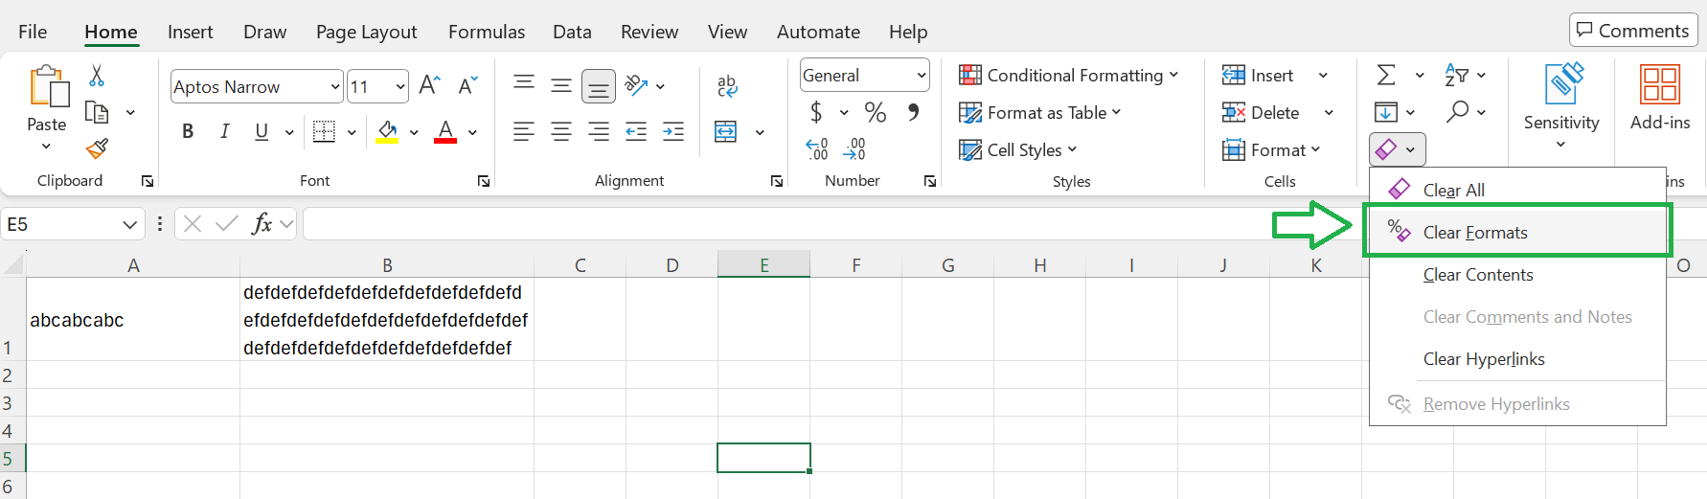The width and height of the screenshot is (1707, 499).
Task: Click the Paste clipboard icon
Action: click(48, 86)
